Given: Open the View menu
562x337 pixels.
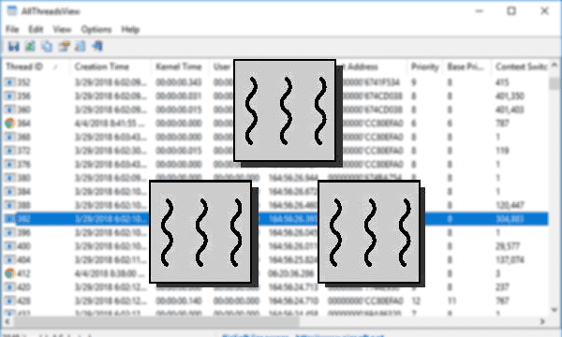Looking at the screenshot, I should [x=62, y=29].
